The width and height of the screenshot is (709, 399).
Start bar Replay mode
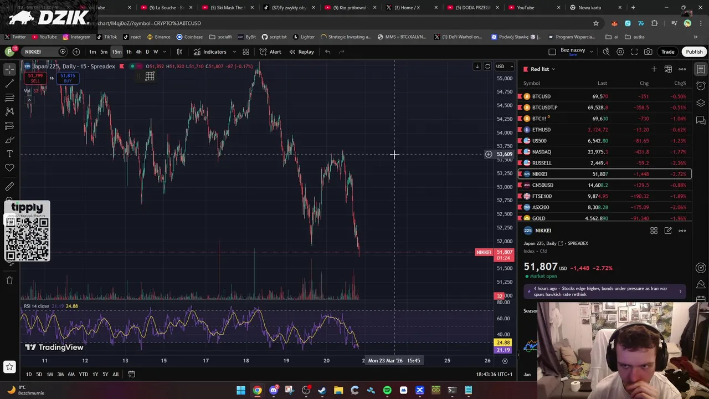(x=301, y=52)
